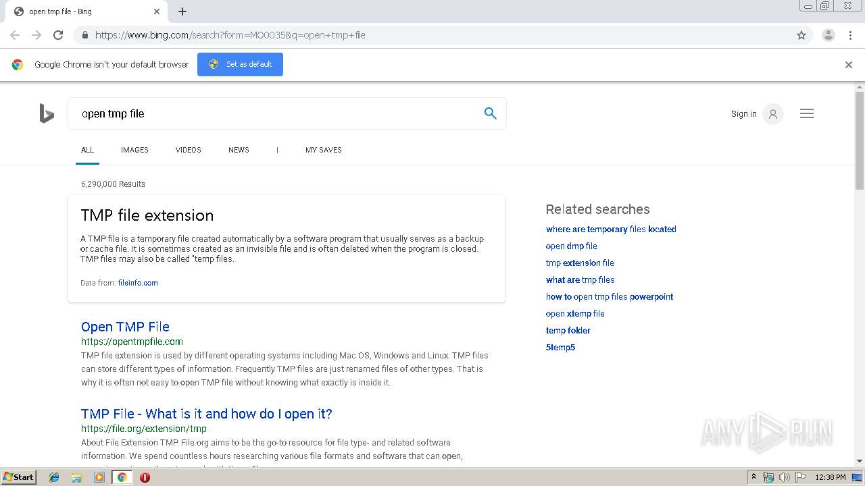Click the address bar URL
Viewport: 865px width, 486px height.
(x=230, y=35)
